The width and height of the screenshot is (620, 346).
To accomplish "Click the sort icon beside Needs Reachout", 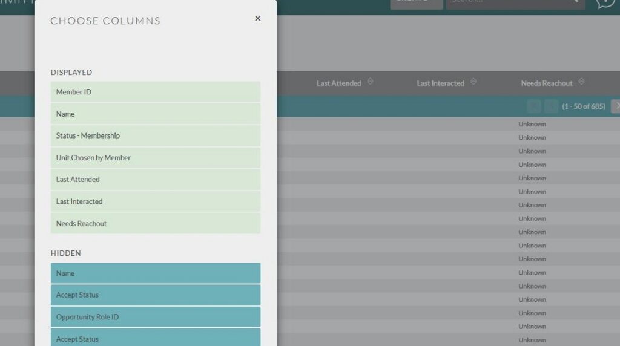I will pyautogui.click(x=581, y=82).
